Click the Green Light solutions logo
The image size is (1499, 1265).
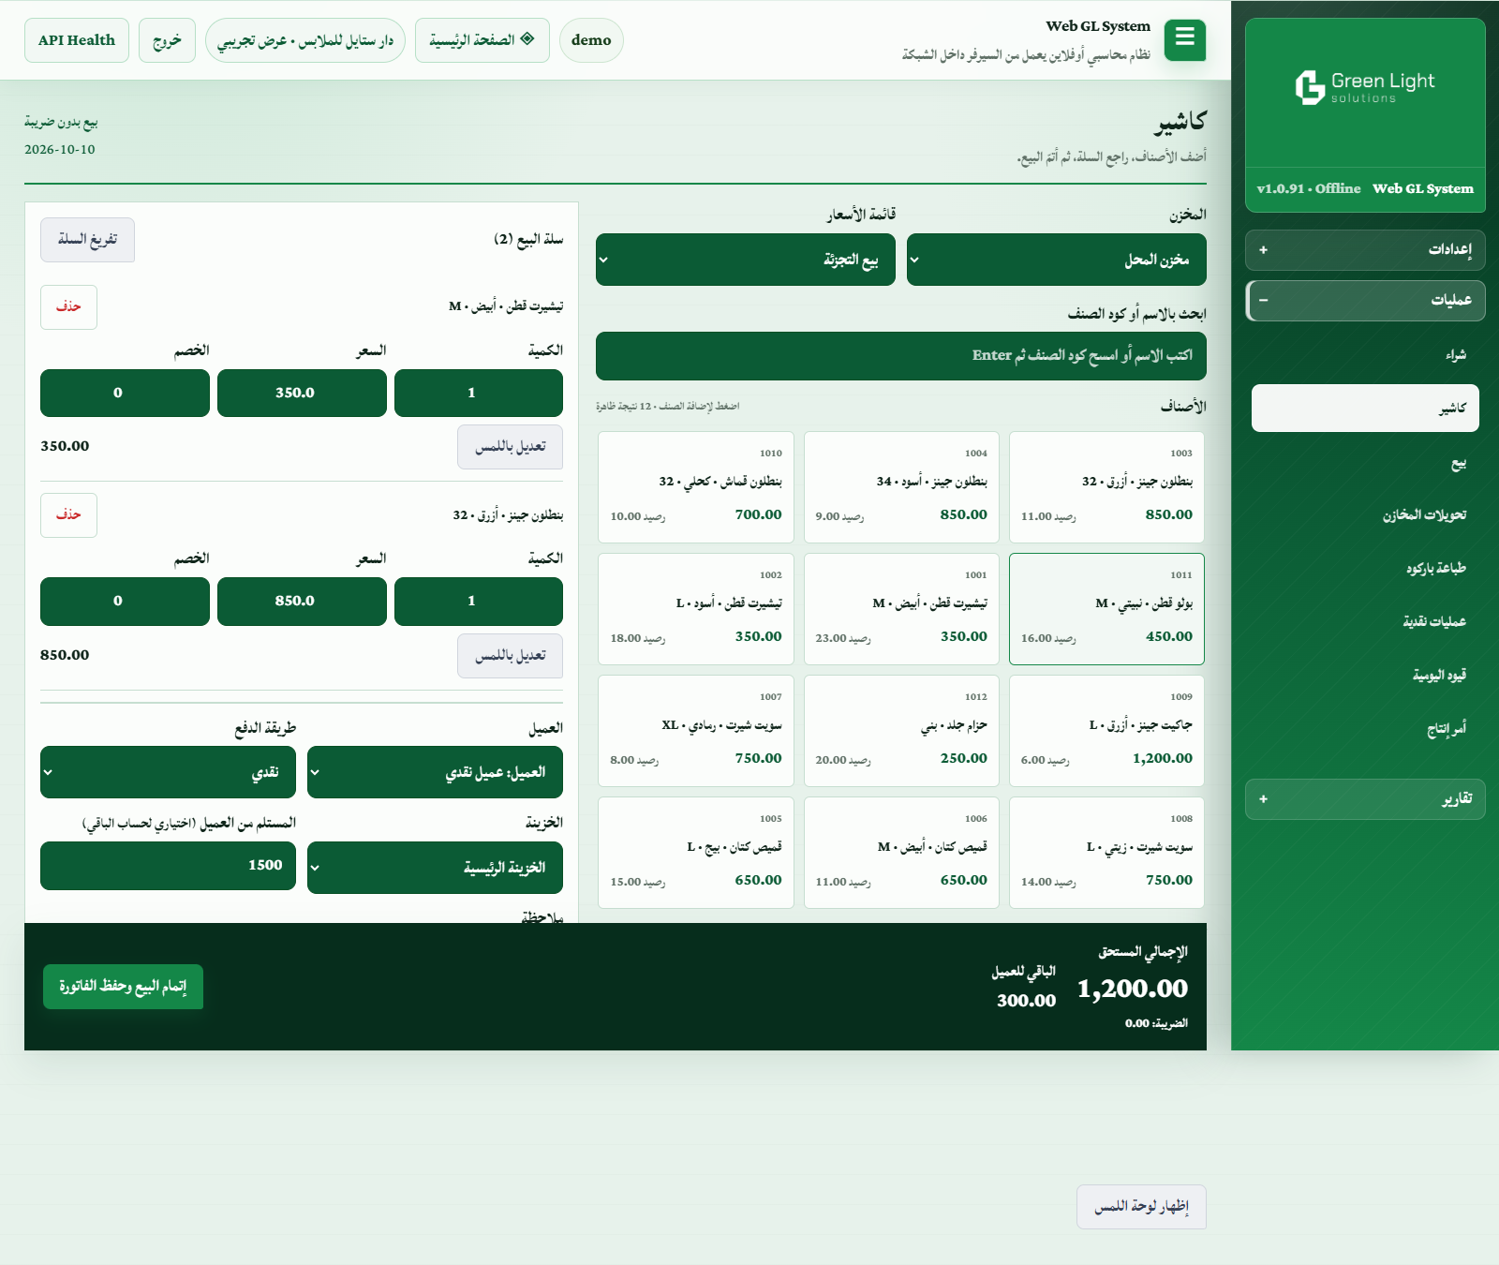(x=1365, y=87)
